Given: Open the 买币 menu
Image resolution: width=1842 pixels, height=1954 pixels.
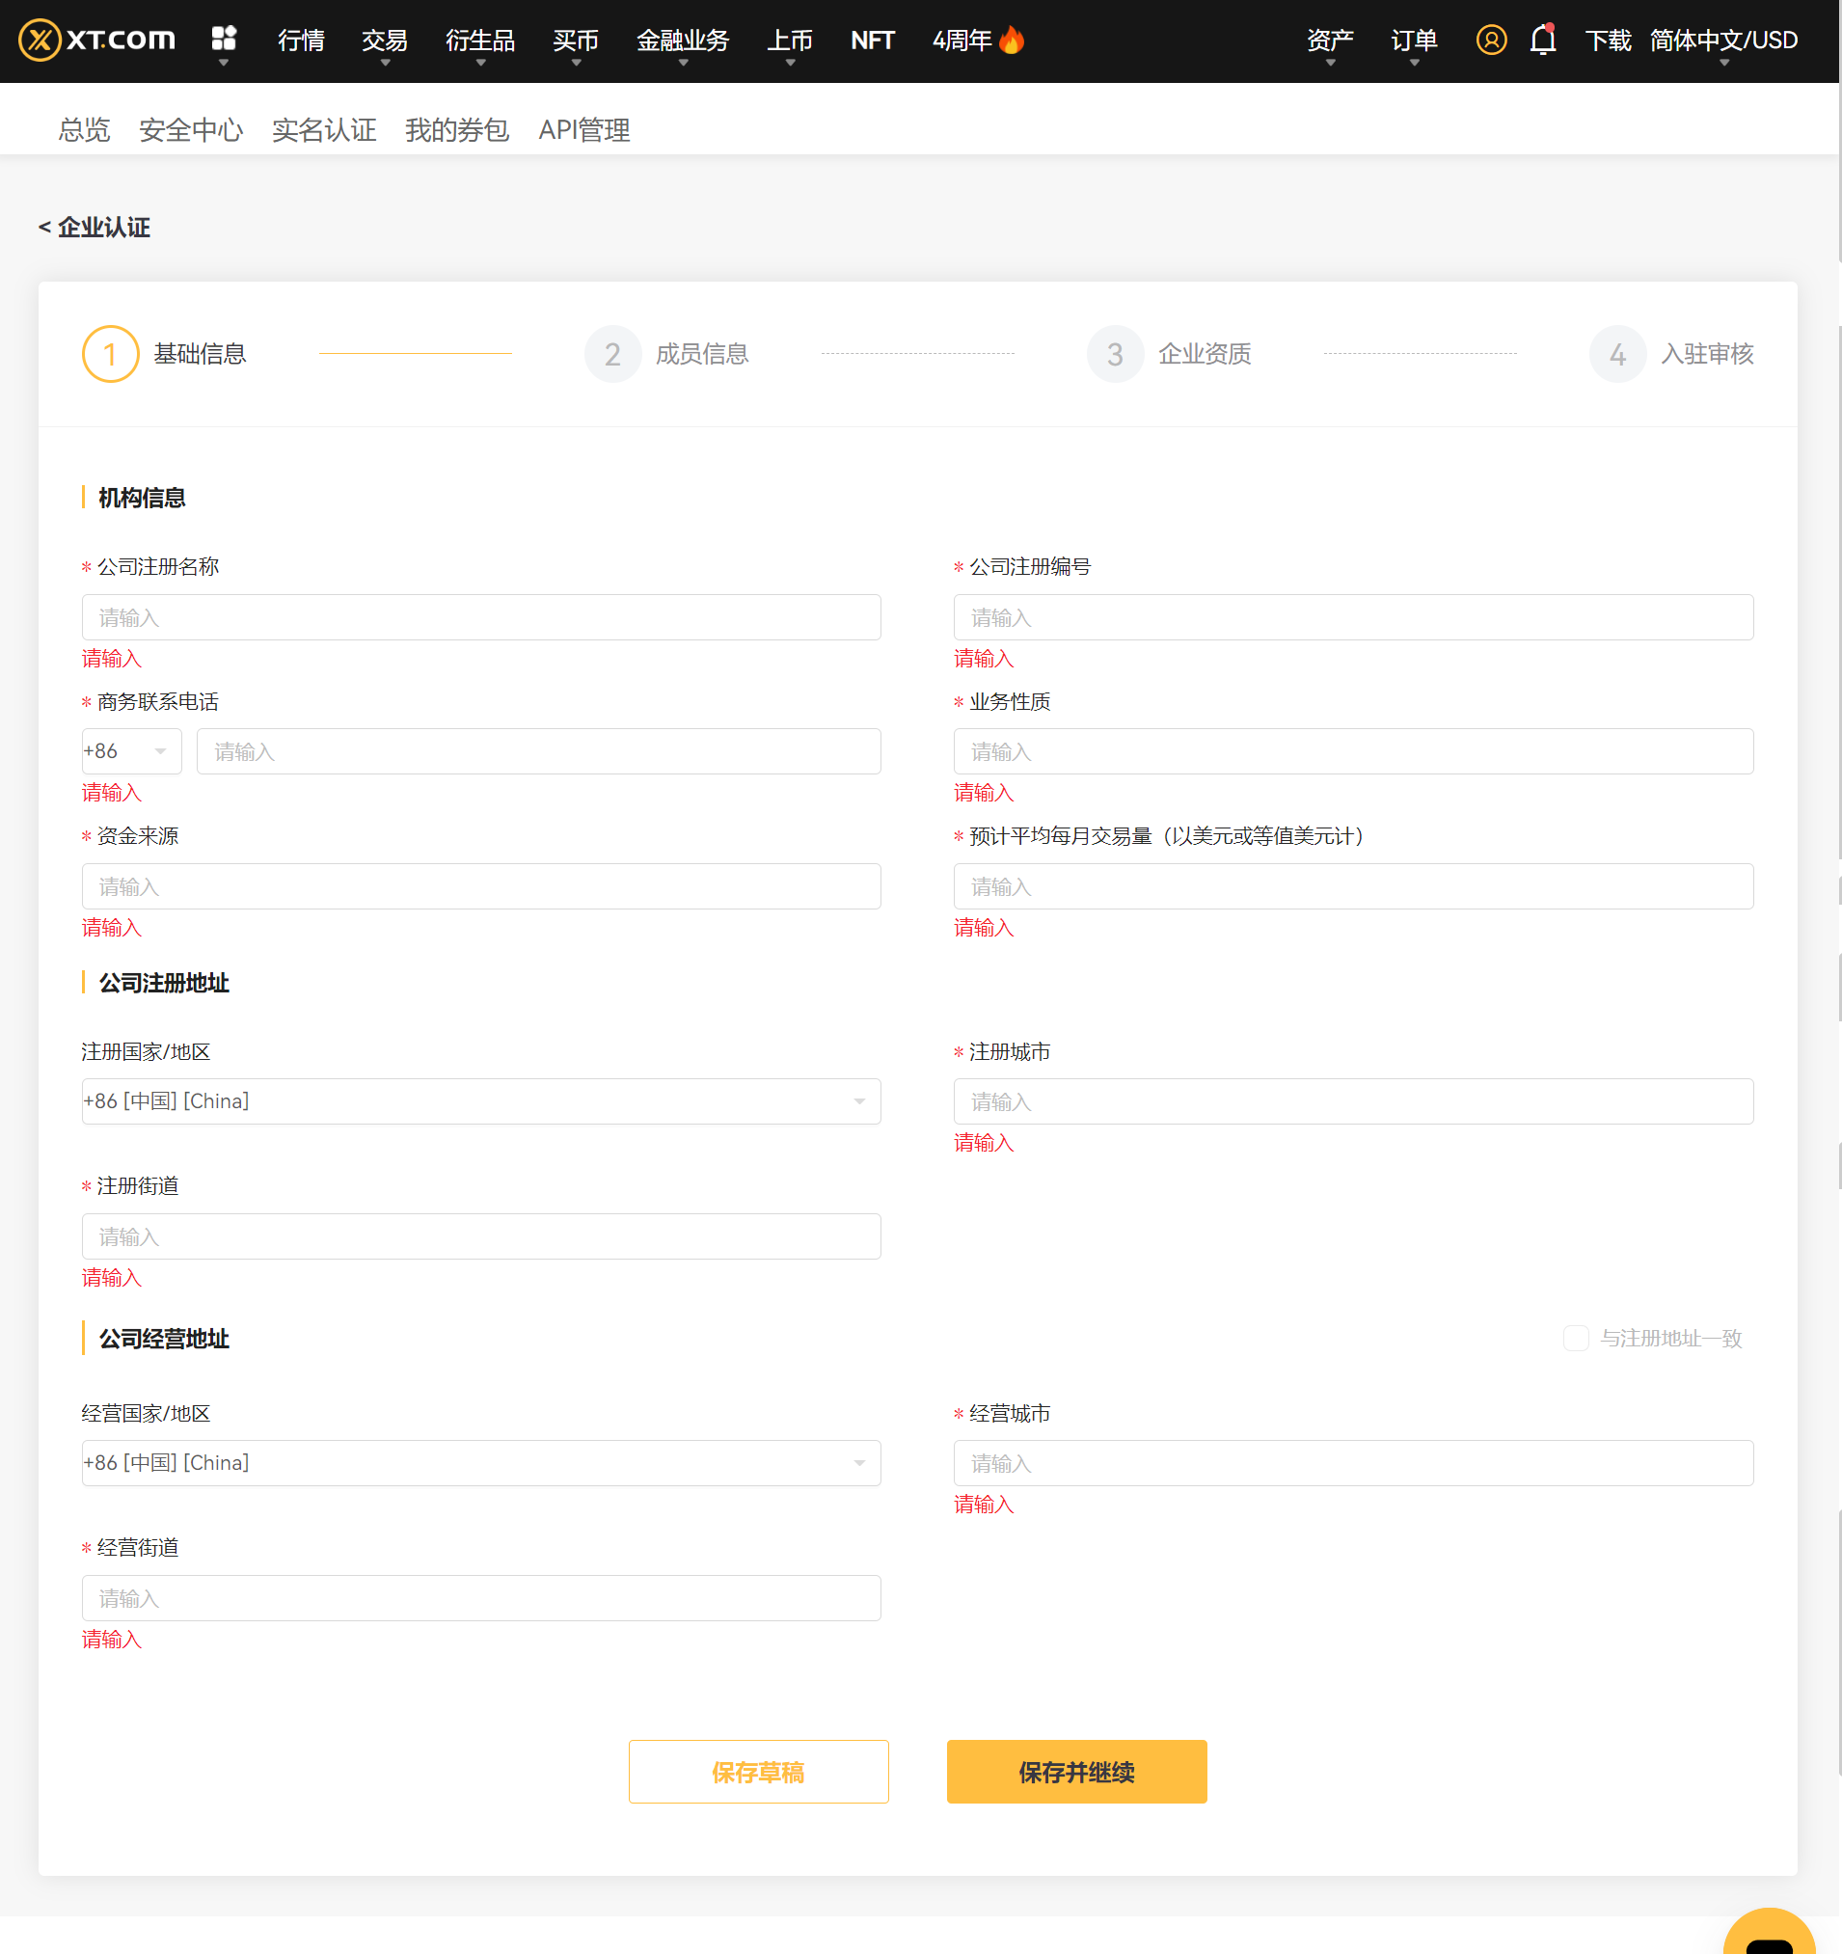Looking at the screenshot, I should [576, 41].
